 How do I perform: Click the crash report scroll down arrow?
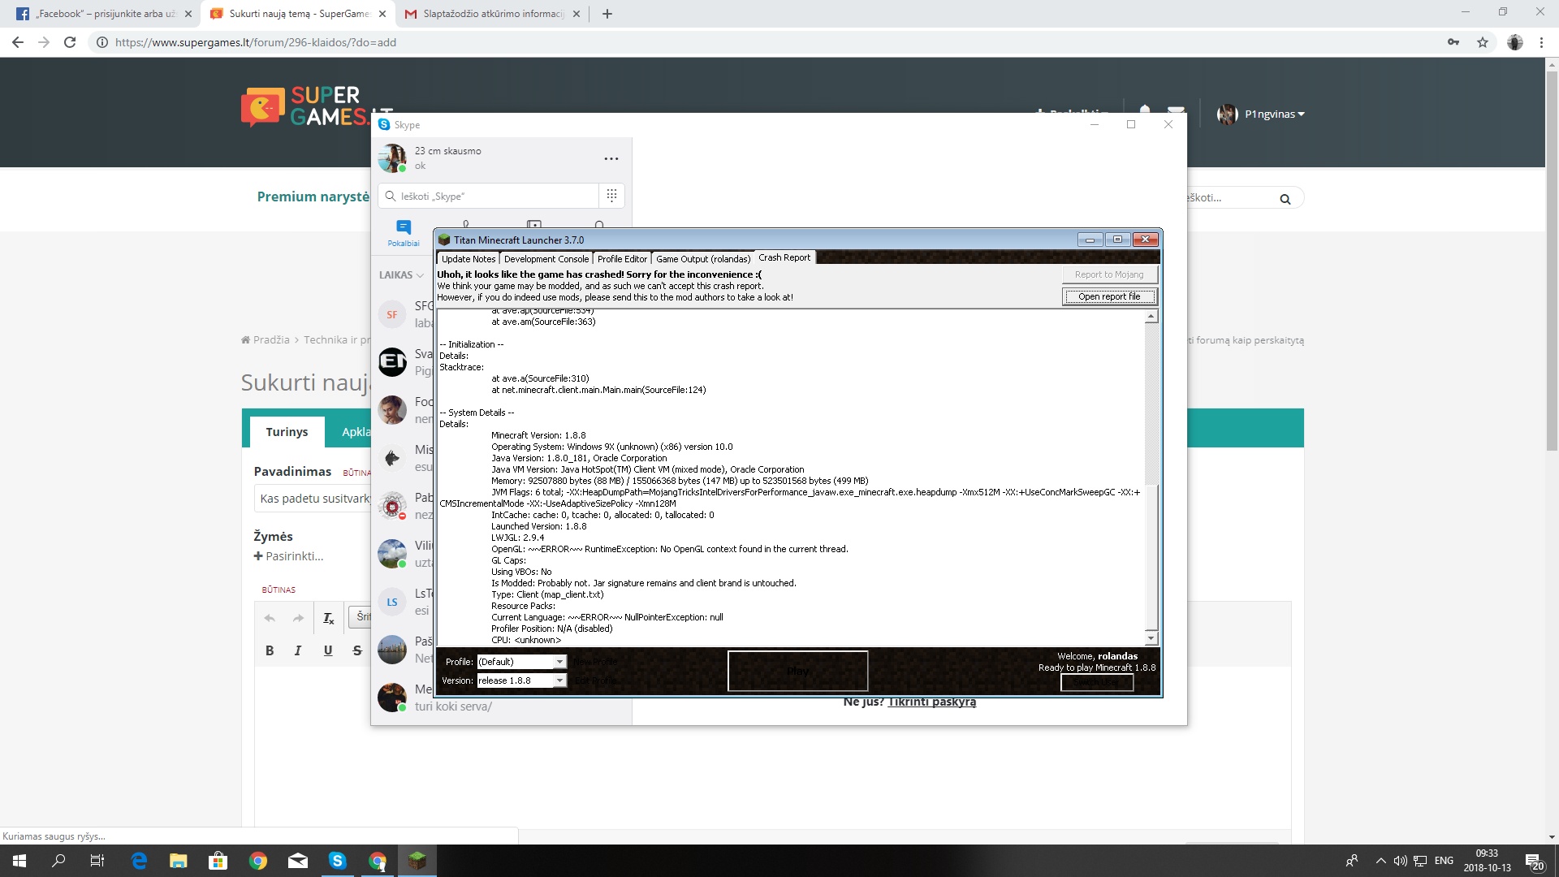tap(1151, 638)
